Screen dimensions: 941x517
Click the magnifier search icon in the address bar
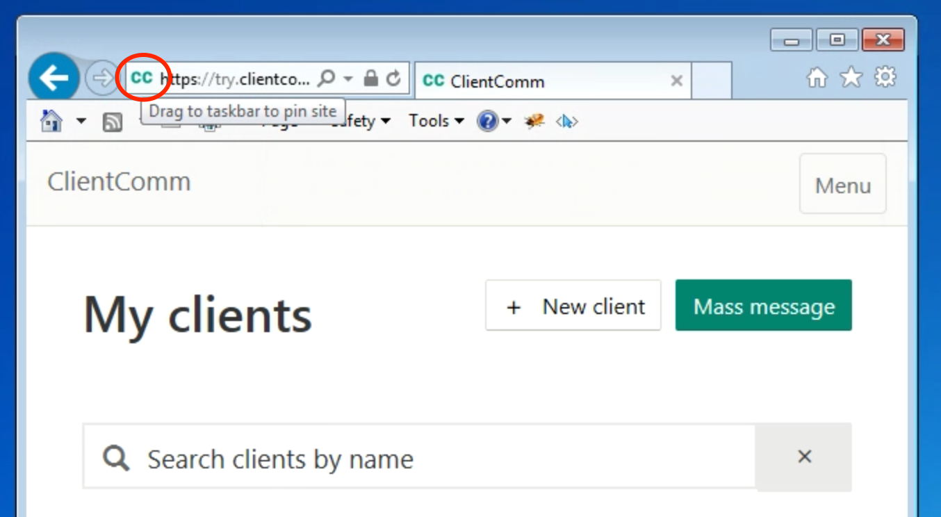(x=326, y=78)
